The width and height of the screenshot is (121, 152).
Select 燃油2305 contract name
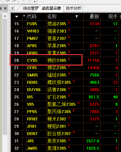pyautogui.click(x=57, y=24)
